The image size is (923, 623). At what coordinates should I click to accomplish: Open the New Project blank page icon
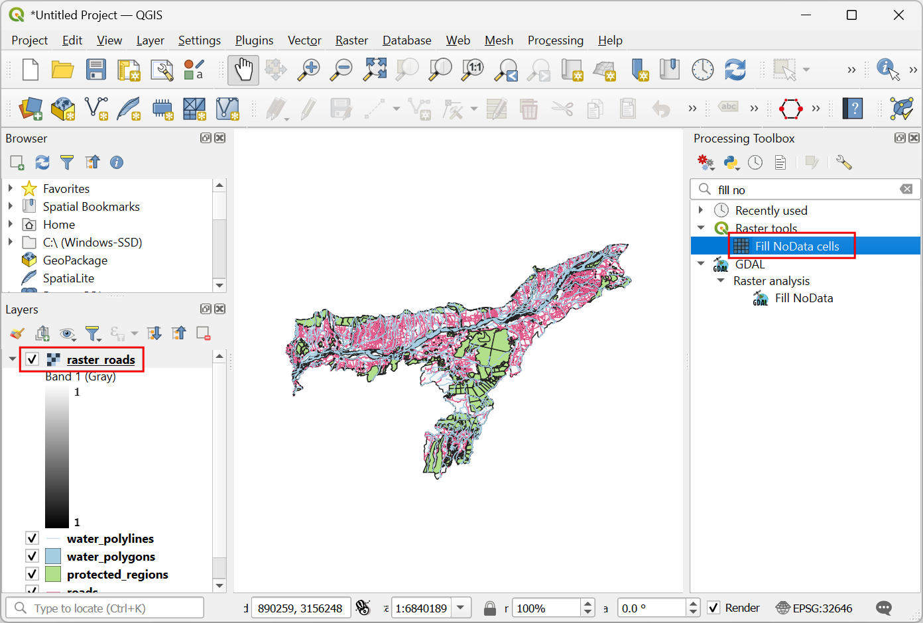coord(31,70)
